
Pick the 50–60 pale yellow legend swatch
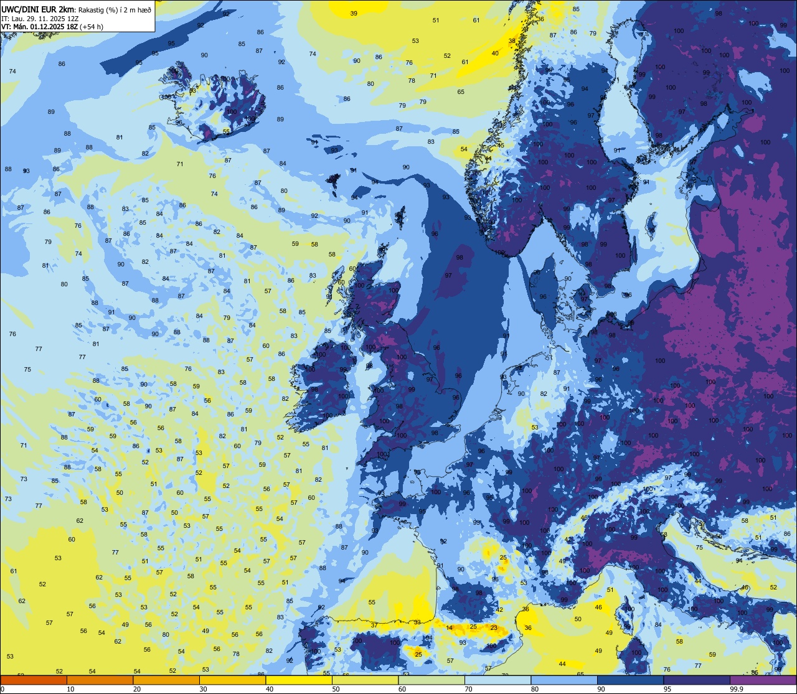365,680
